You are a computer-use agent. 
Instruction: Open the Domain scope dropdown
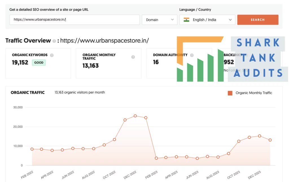159,20
